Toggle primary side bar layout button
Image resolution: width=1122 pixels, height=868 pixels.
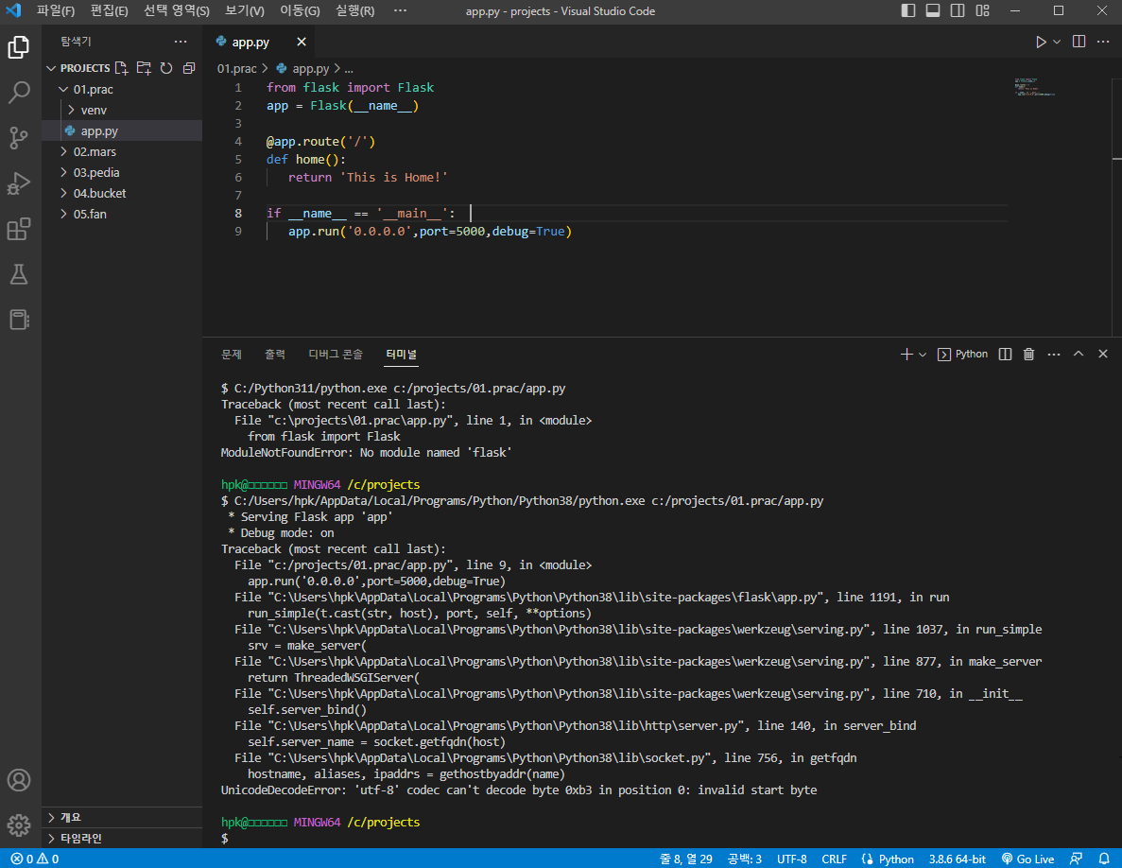point(908,10)
